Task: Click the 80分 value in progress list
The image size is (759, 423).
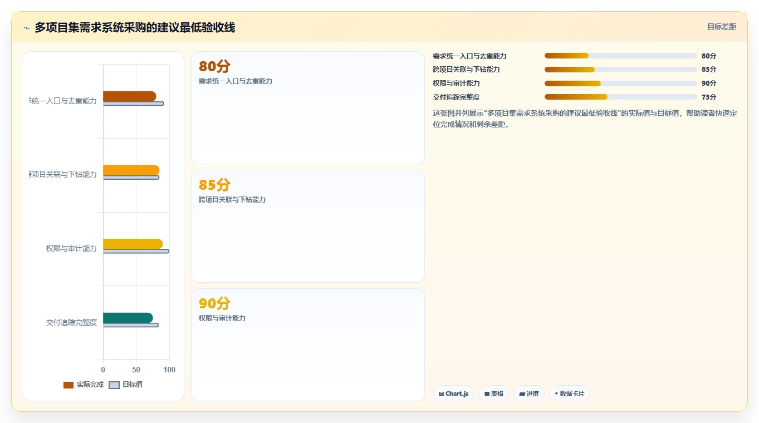Action: point(709,56)
